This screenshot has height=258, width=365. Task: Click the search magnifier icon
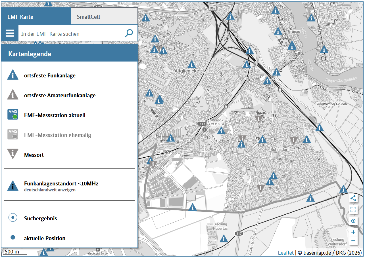129,33
